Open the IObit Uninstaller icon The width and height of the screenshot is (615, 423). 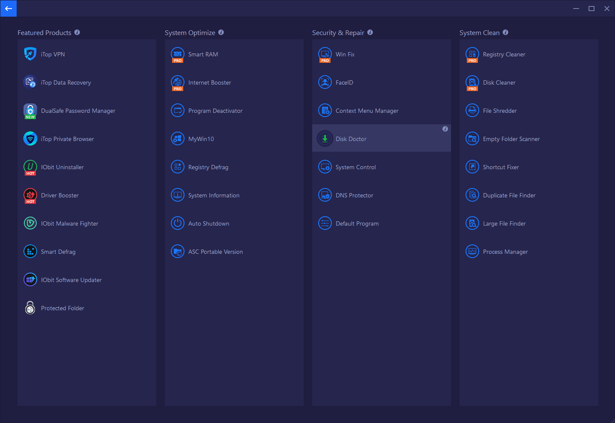click(x=30, y=167)
